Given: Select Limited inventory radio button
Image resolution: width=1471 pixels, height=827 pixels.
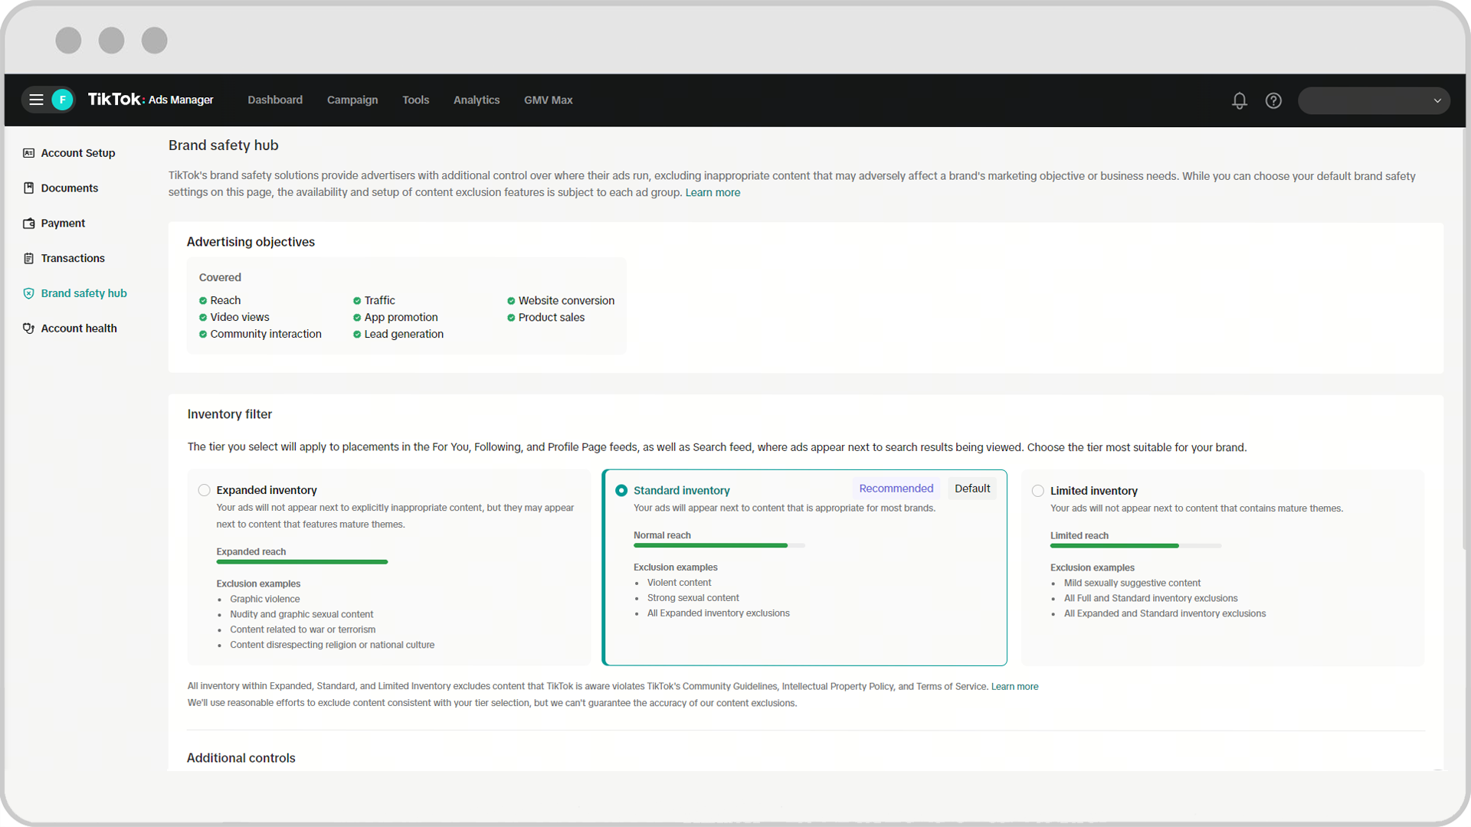Looking at the screenshot, I should point(1038,491).
